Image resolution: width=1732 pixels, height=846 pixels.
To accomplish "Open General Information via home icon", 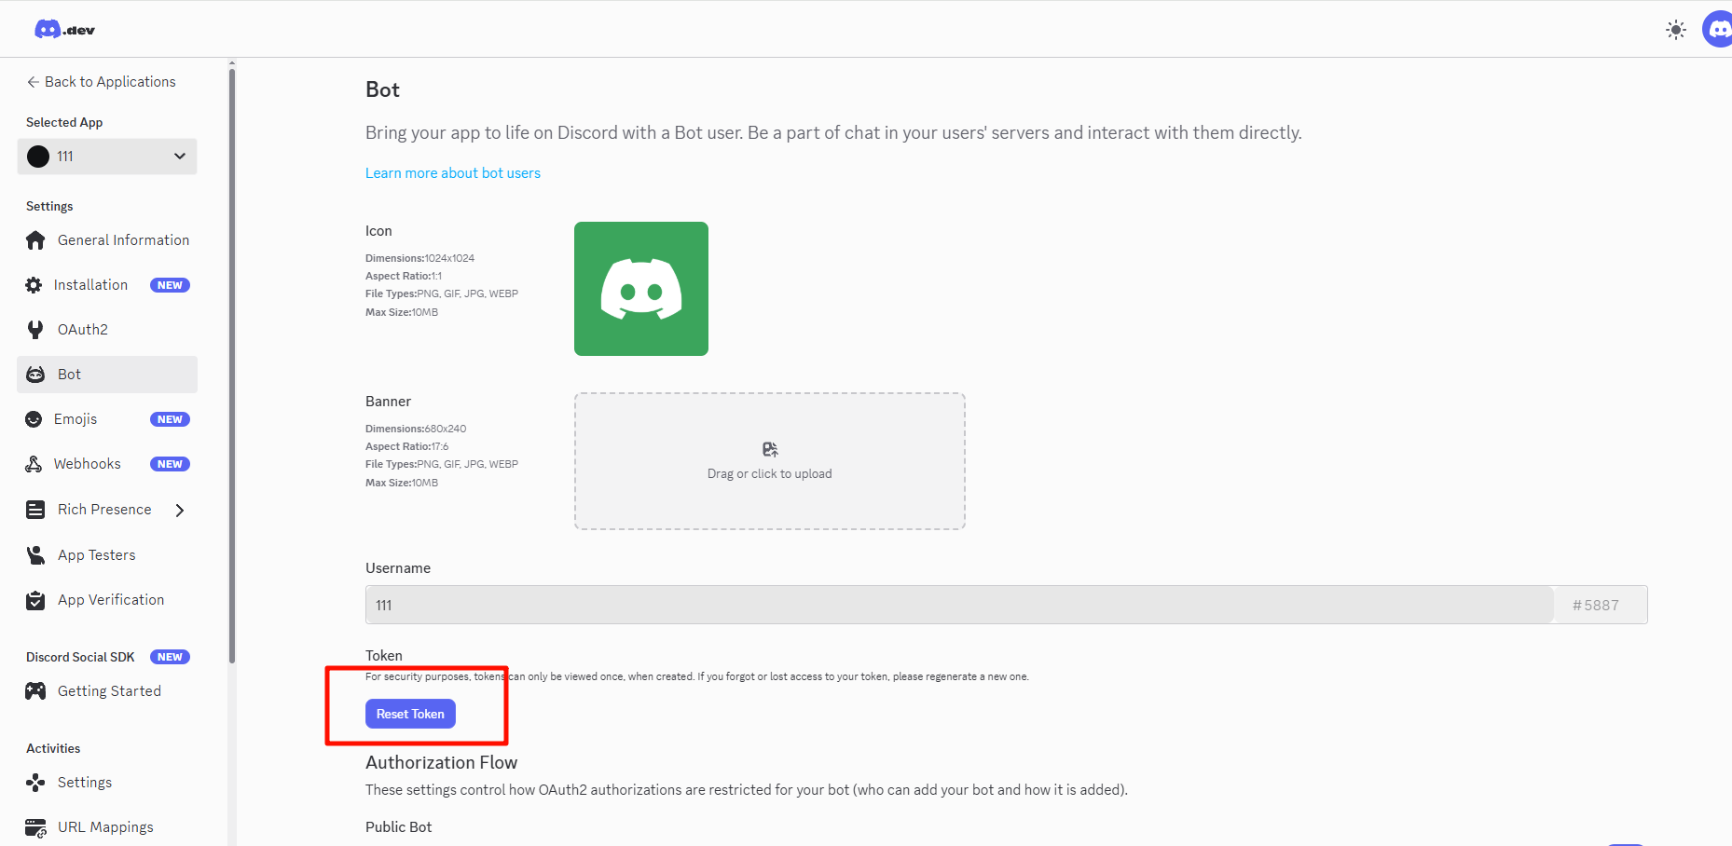I will pos(34,239).
